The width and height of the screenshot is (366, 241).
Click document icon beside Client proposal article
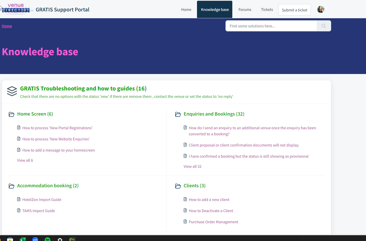185,145
